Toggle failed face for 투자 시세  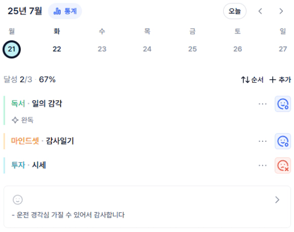click(x=283, y=166)
